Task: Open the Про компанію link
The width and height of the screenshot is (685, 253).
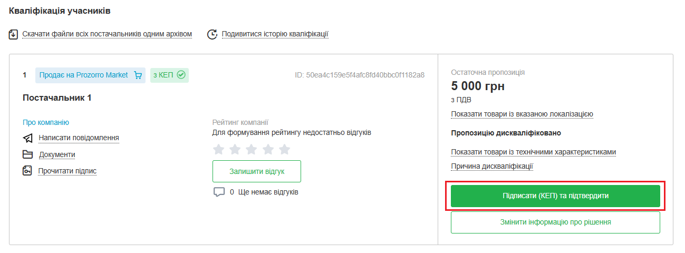Action: (46, 122)
